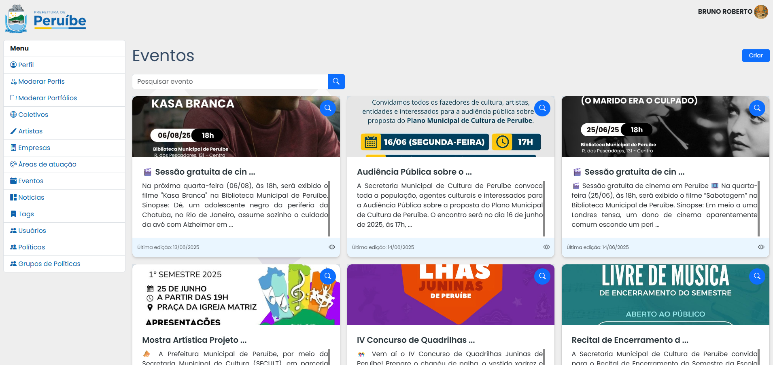Click the O Marido Era o Culpado thumbnail

point(665,127)
